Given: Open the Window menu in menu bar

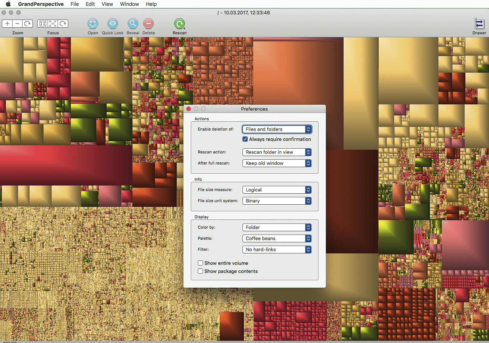Looking at the screenshot, I should coord(129,4).
